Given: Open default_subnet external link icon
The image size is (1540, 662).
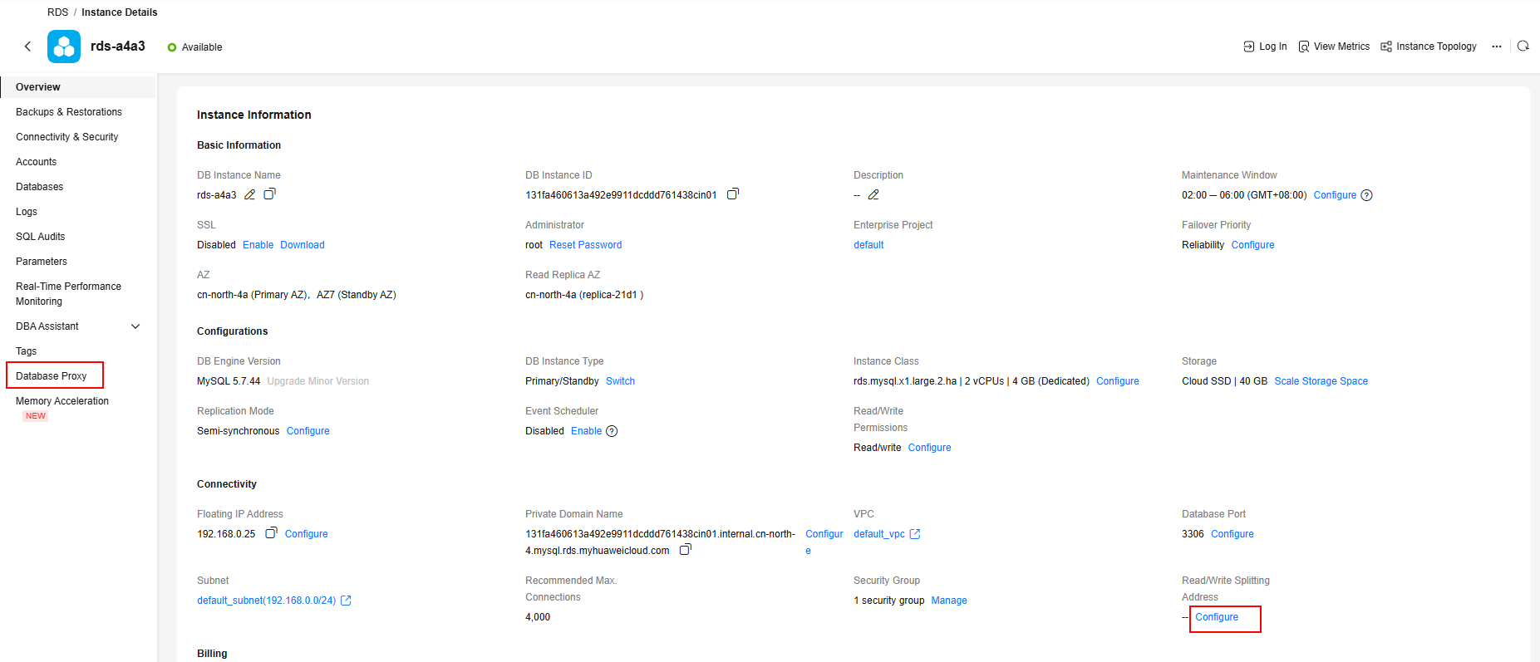Looking at the screenshot, I should click(346, 601).
